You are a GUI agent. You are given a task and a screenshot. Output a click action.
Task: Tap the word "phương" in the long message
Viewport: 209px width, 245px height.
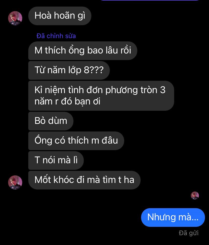pos(121,90)
